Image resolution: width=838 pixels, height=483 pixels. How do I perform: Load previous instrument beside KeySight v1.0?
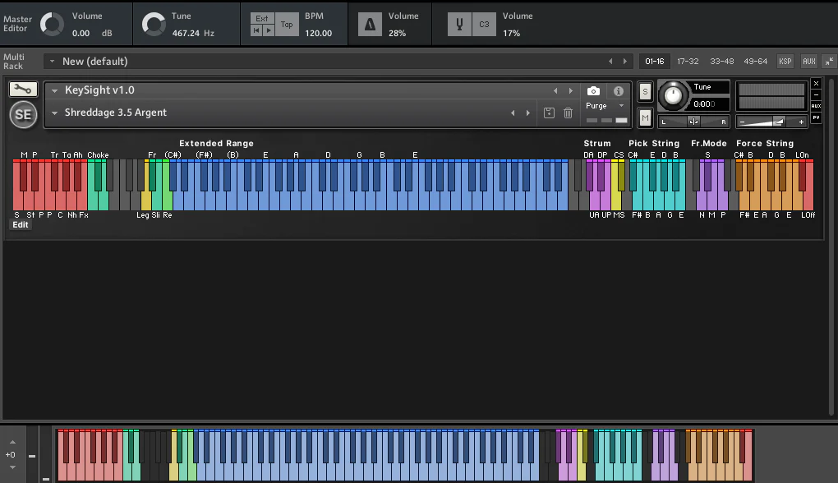(x=556, y=91)
